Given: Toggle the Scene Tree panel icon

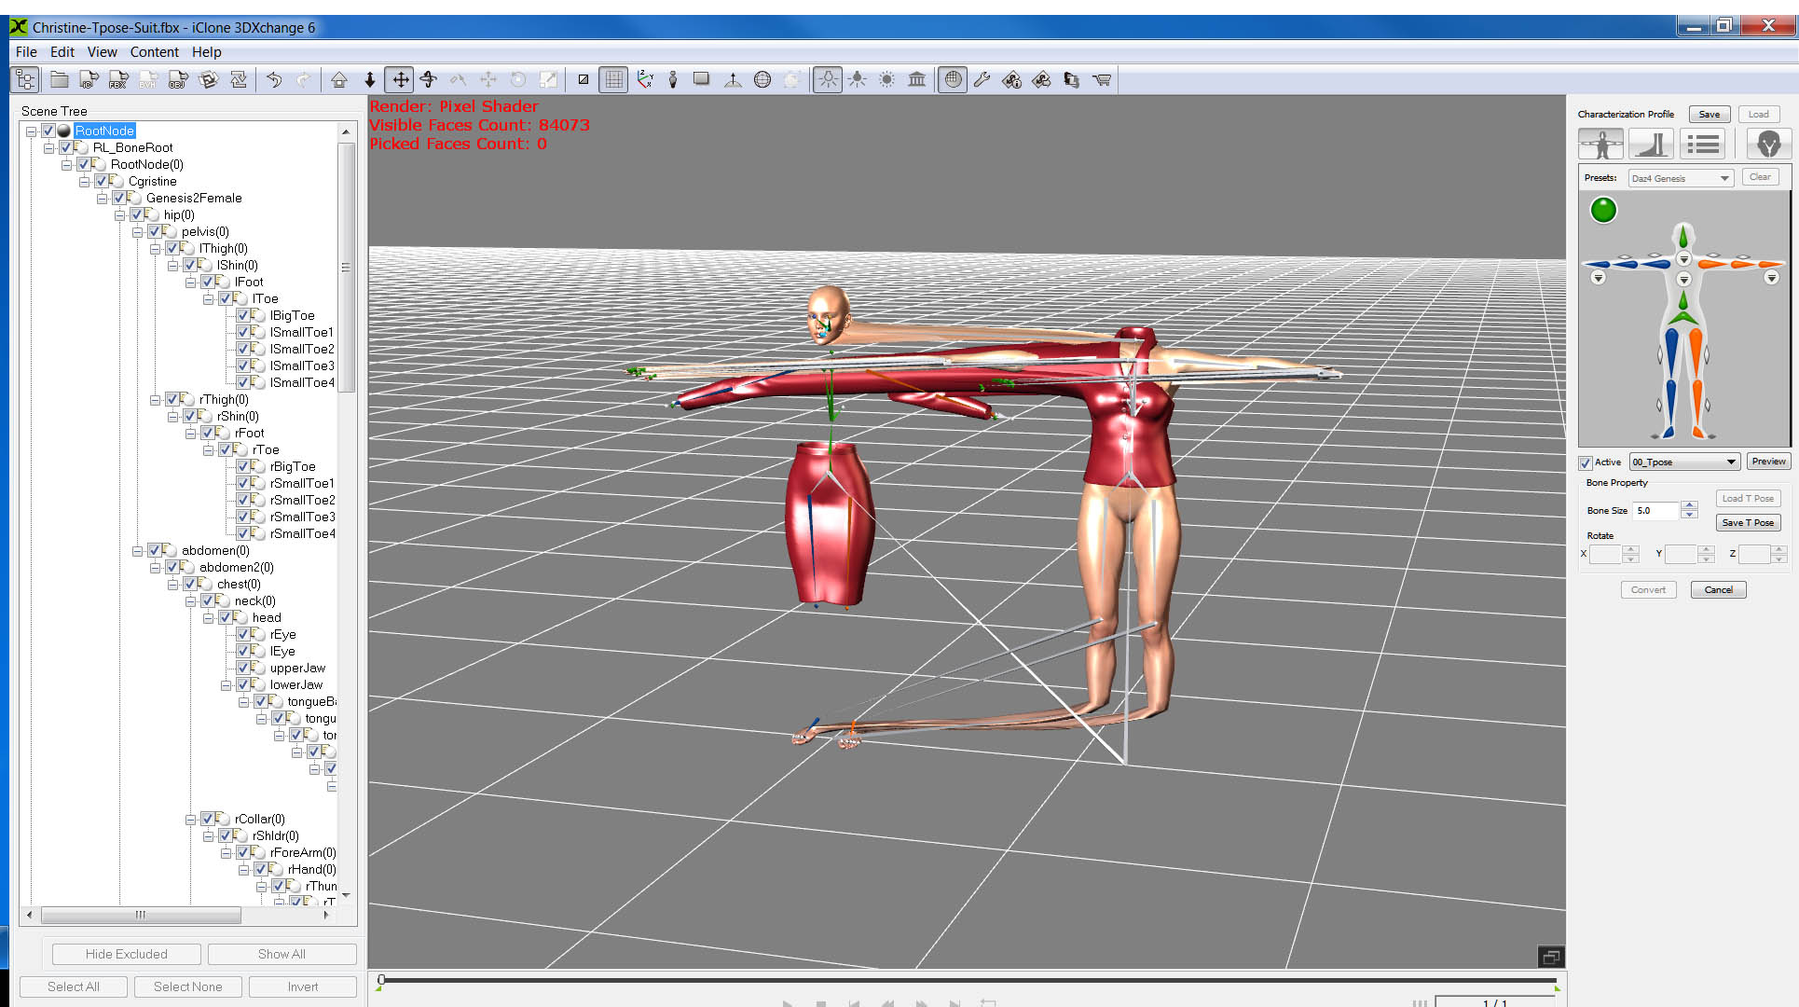Looking at the screenshot, I should click(x=25, y=80).
